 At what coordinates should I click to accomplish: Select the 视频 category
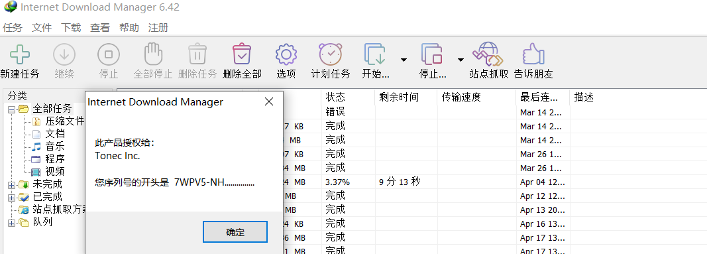[x=54, y=172]
